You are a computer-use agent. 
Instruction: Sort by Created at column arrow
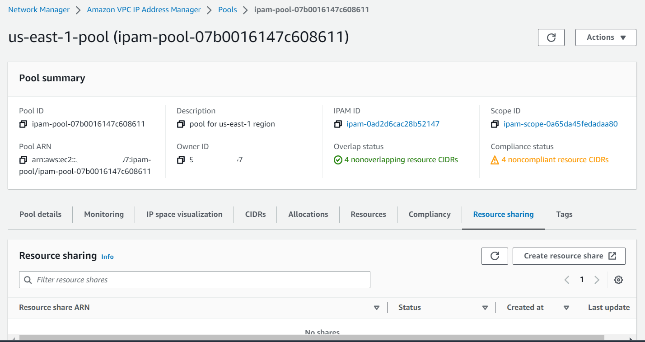pos(566,308)
